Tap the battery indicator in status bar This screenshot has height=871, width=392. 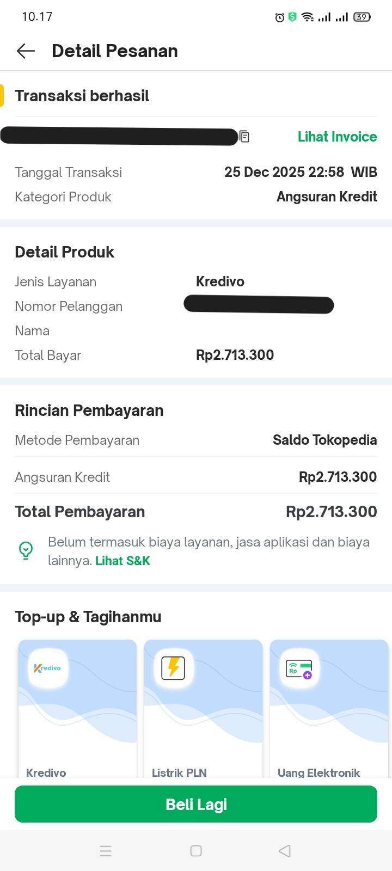pyautogui.click(x=362, y=17)
